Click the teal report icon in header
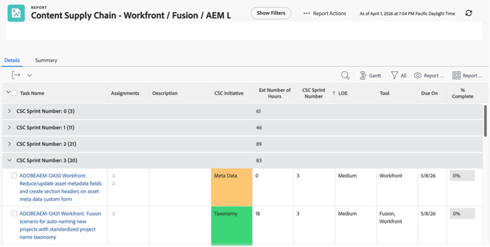Viewport: 490px width, 247px height. point(16,13)
